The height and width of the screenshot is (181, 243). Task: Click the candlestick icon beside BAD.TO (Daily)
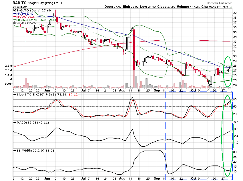coord(15,10)
